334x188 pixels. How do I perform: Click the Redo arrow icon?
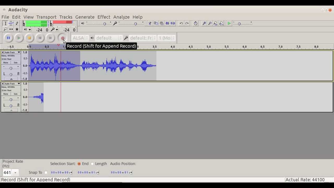coord(187,23)
